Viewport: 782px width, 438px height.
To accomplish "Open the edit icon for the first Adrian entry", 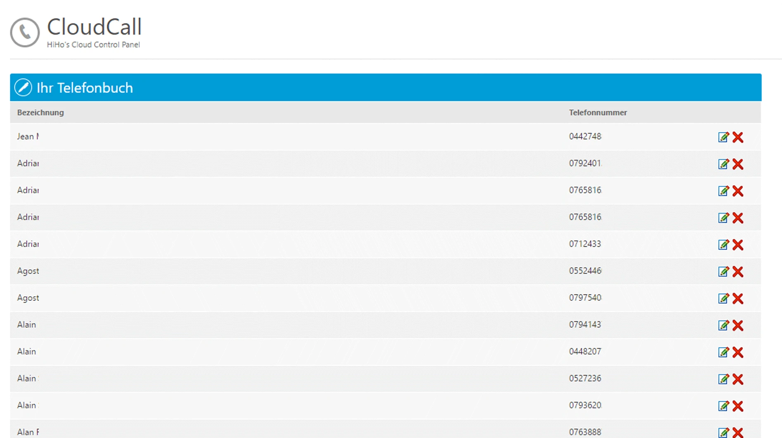I will click(723, 164).
